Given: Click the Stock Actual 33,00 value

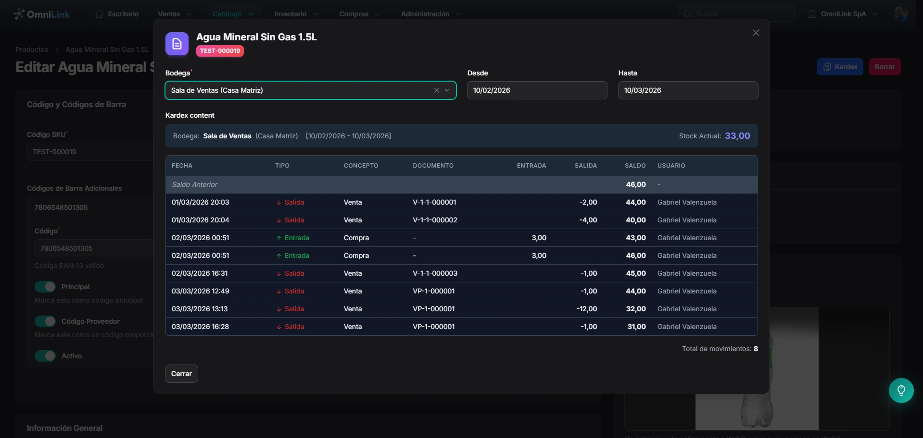Looking at the screenshot, I should pyautogui.click(x=737, y=136).
